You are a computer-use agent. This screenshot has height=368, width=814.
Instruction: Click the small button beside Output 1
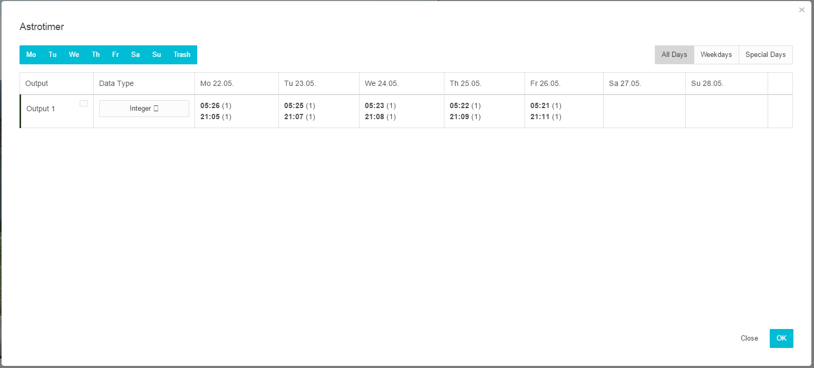click(84, 103)
